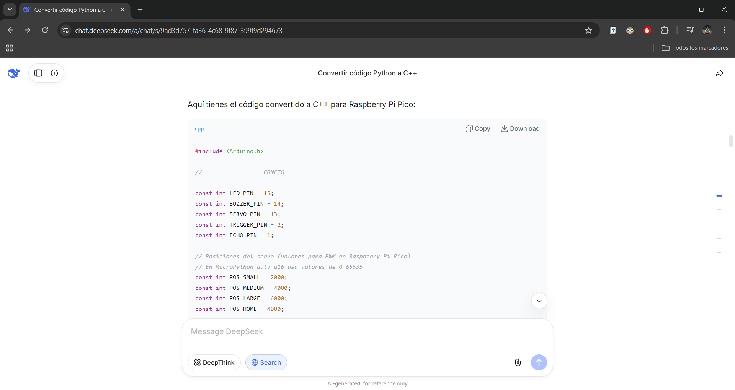The width and height of the screenshot is (735, 390).
Task: Attach a file with paperclip icon
Action: click(x=518, y=362)
